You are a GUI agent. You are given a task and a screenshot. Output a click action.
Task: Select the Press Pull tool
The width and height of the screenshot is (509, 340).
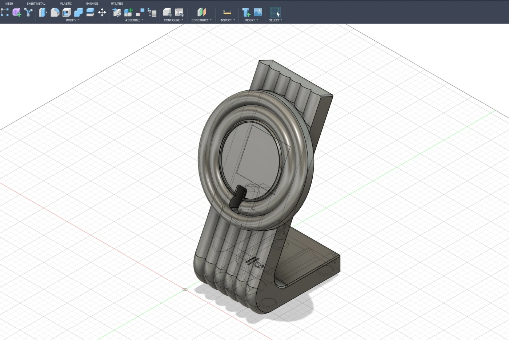(x=43, y=12)
